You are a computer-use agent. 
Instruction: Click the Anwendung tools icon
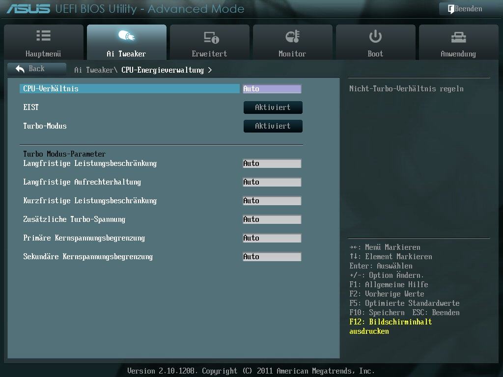coord(458,37)
